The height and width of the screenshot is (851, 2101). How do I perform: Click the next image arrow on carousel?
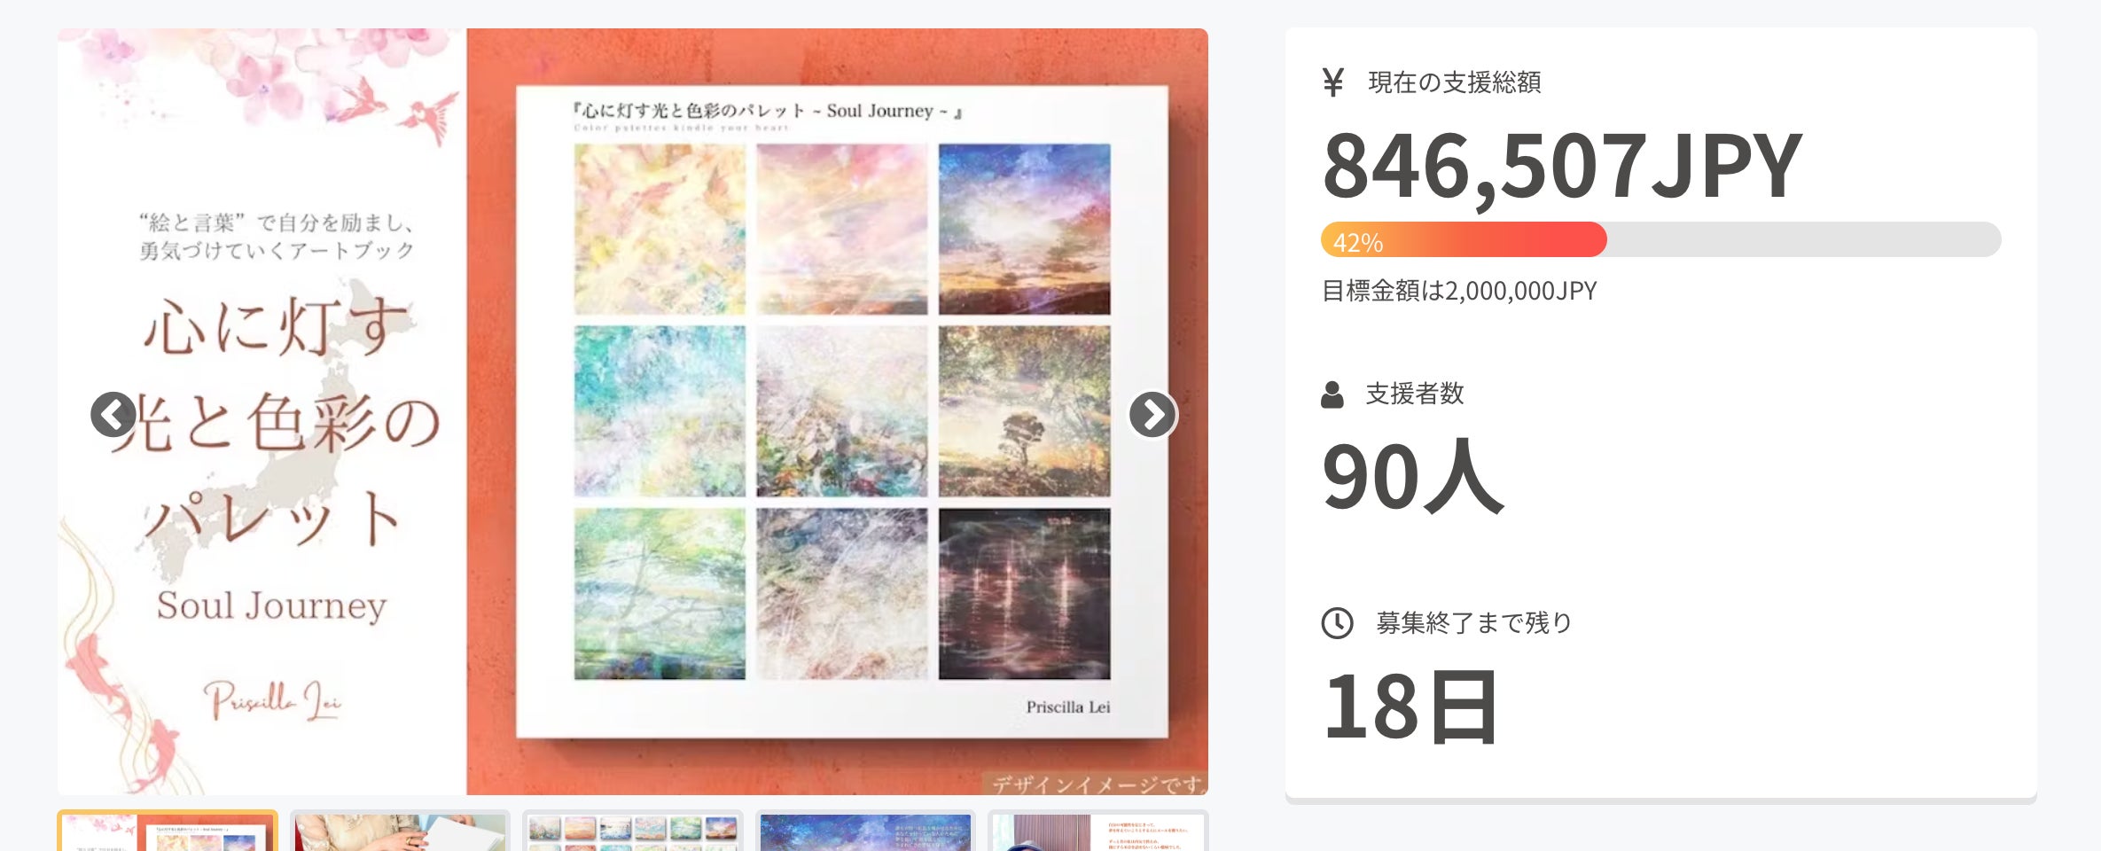point(1152,414)
